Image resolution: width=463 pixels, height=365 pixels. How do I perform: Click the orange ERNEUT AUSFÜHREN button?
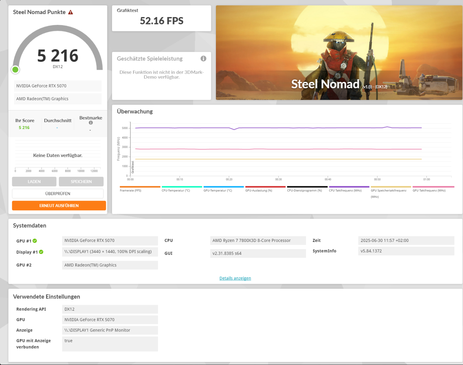coord(59,206)
